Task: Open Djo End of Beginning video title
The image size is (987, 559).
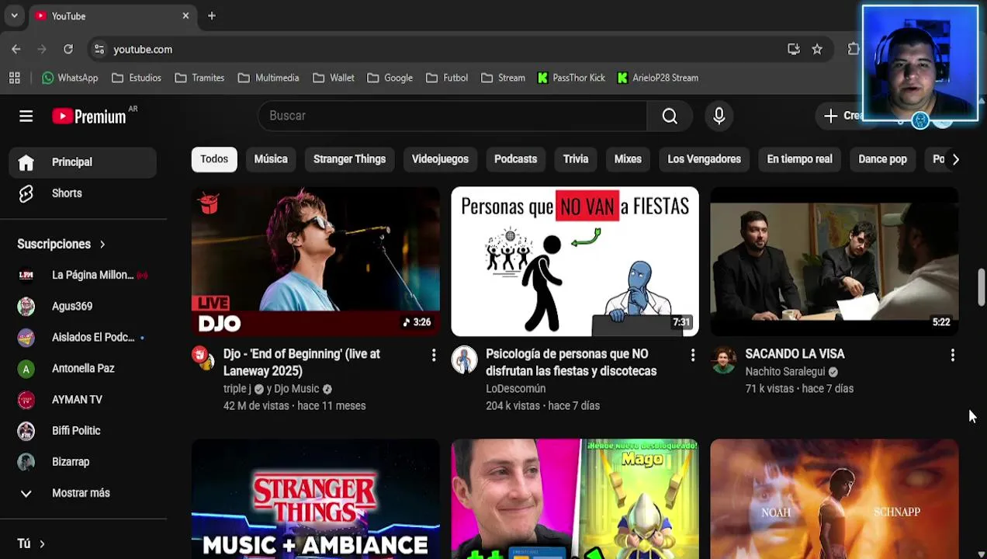Action: tap(302, 363)
